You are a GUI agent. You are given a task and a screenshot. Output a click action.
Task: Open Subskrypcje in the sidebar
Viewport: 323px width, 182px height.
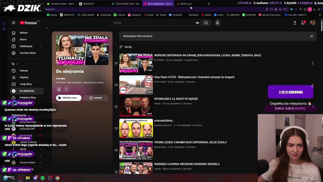[x=27, y=46]
